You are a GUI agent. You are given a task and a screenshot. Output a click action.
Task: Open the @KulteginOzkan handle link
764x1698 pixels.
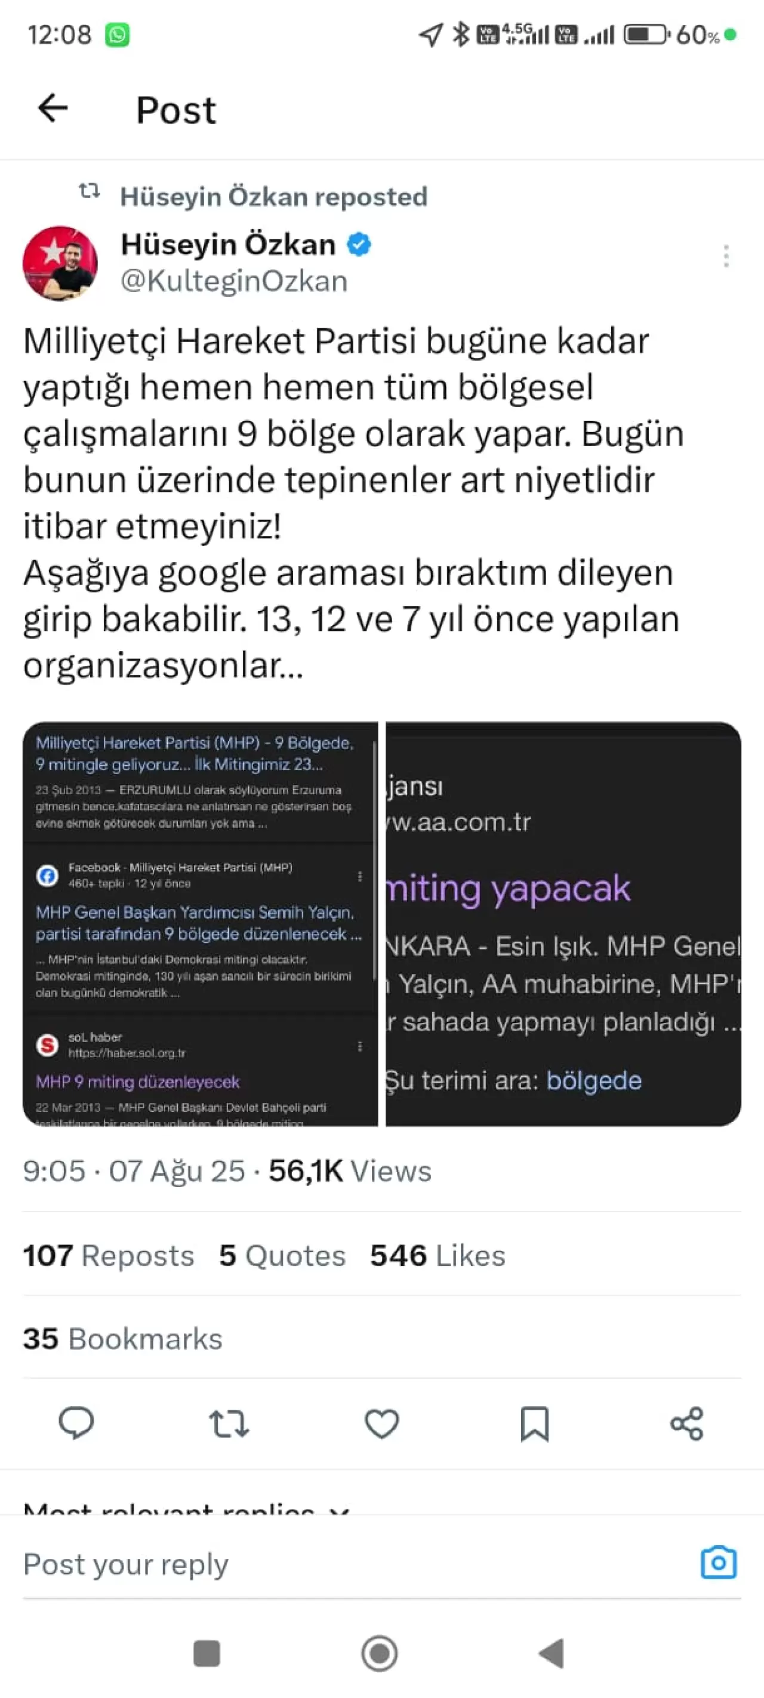(x=234, y=282)
